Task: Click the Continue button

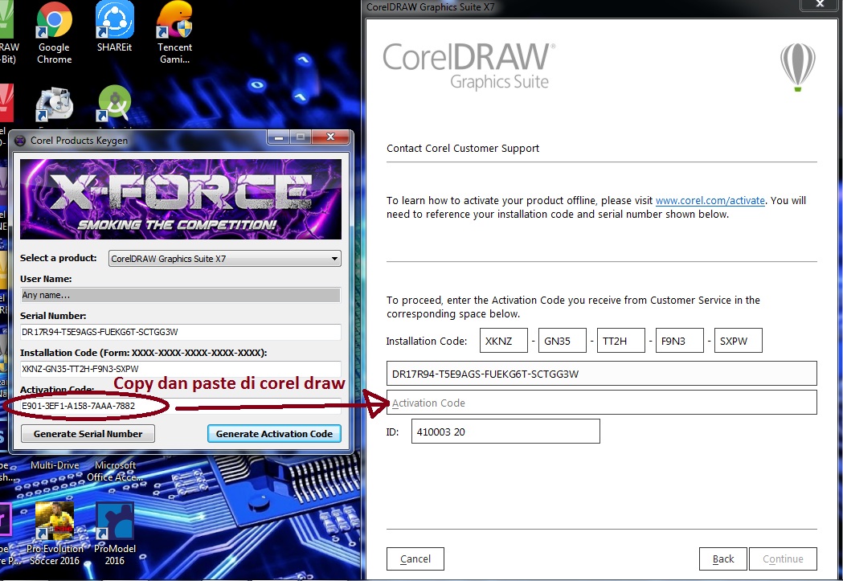Action: point(783,559)
